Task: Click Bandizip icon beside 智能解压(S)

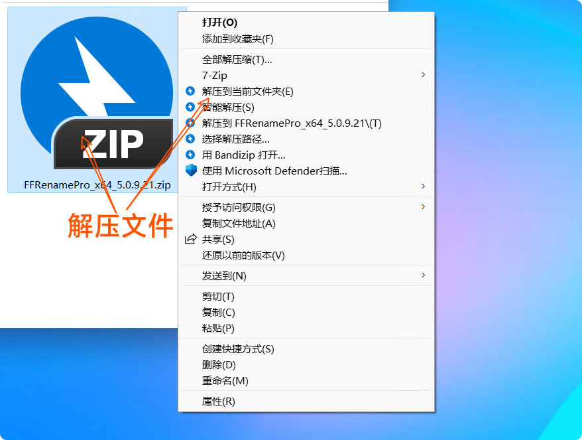Action: click(x=190, y=107)
